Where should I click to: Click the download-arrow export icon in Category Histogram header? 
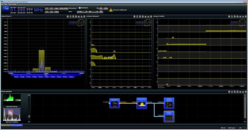(146, 16)
